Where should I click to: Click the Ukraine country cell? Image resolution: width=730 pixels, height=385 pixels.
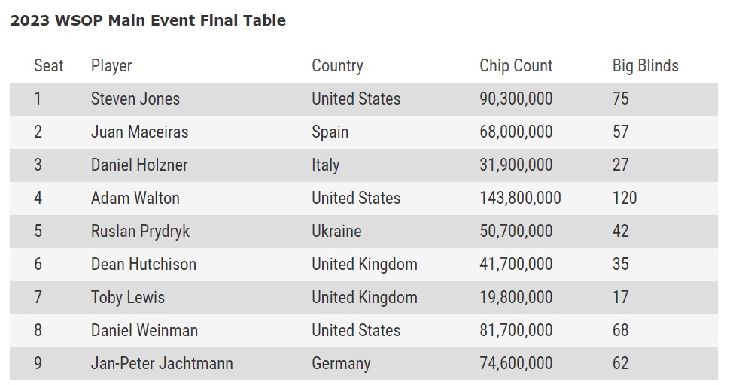point(336,231)
